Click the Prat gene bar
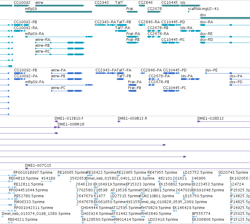 pos(132,12)
